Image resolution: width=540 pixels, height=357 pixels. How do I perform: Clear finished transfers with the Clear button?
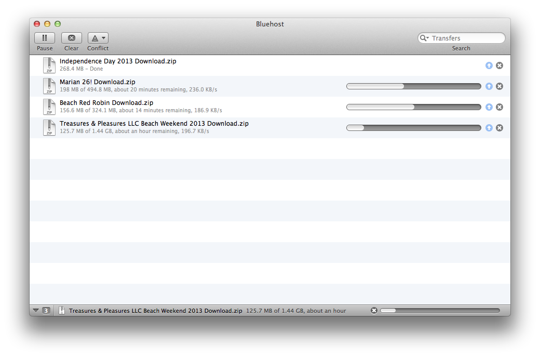point(71,38)
